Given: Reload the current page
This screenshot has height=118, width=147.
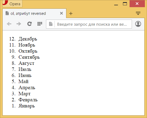Looking at the screenshot, I should (29, 24).
